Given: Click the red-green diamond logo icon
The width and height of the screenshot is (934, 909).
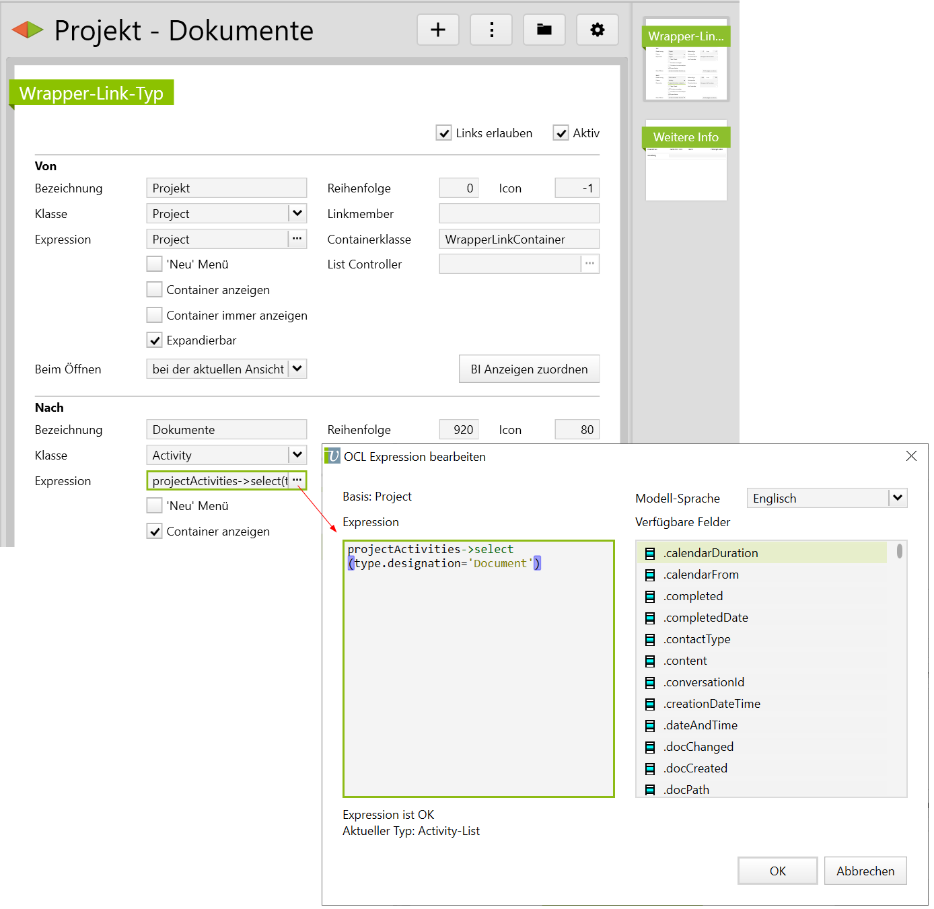Looking at the screenshot, I should click(x=28, y=30).
